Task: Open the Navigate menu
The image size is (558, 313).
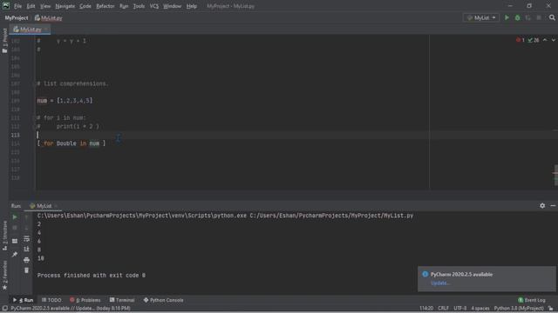Action: point(65,6)
